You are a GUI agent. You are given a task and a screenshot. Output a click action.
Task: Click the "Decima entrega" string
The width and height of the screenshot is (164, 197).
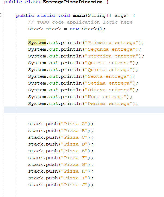coord(109,104)
